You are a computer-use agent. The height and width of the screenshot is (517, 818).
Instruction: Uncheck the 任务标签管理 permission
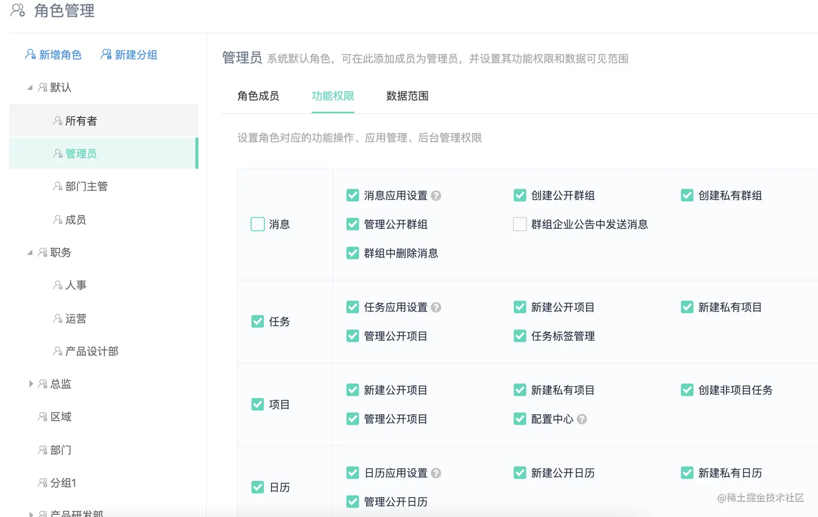[x=520, y=336]
